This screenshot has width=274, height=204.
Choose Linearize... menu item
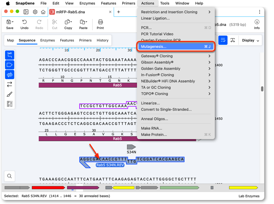[176, 103]
